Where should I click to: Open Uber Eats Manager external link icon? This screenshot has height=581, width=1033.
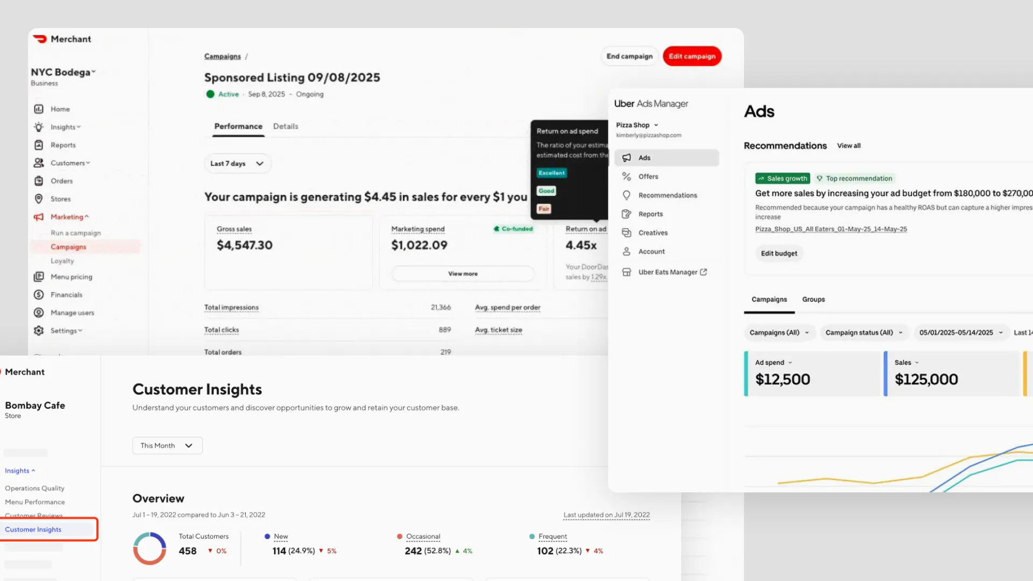coord(703,272)
